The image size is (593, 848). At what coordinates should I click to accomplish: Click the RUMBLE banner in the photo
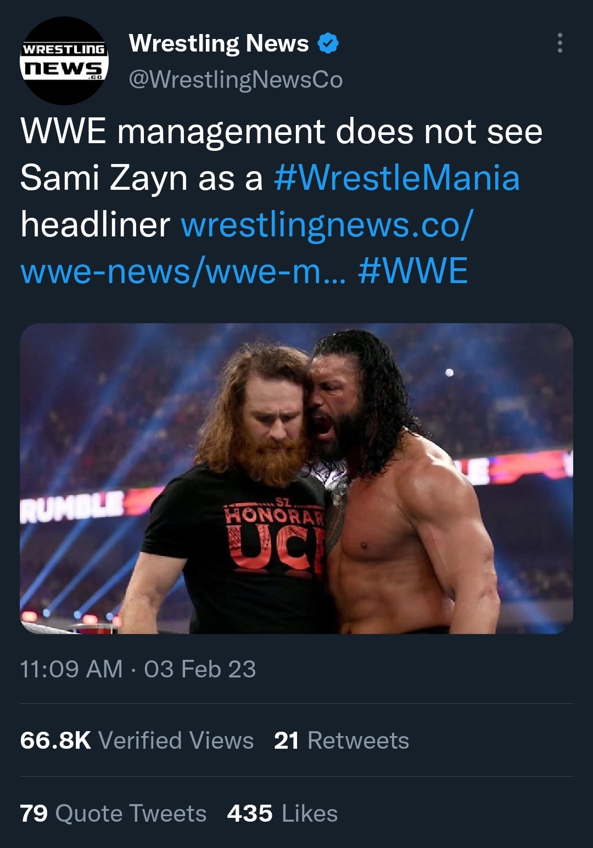pyautogui.click(x=72, y=504)
